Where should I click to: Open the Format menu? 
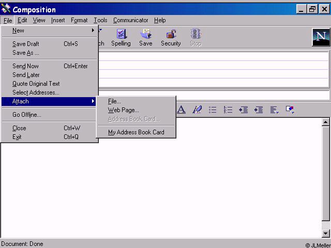[x=79, y=20]
